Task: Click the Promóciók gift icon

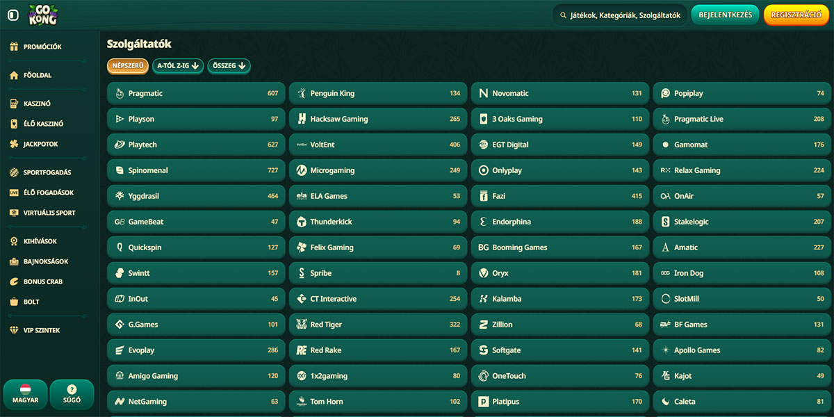Action: coord(14,47)
